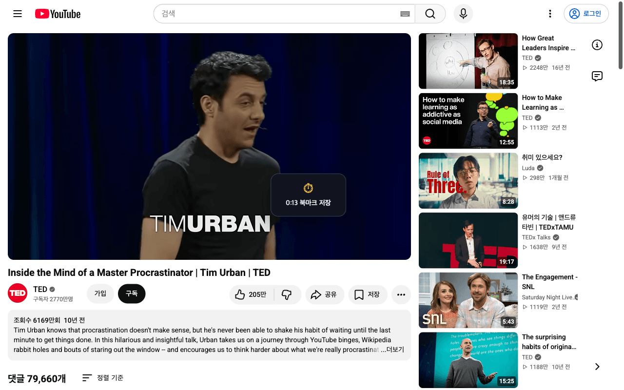Share the video via 공유 button
Viewport: 624px width, 390px height.
click(325, 294)
